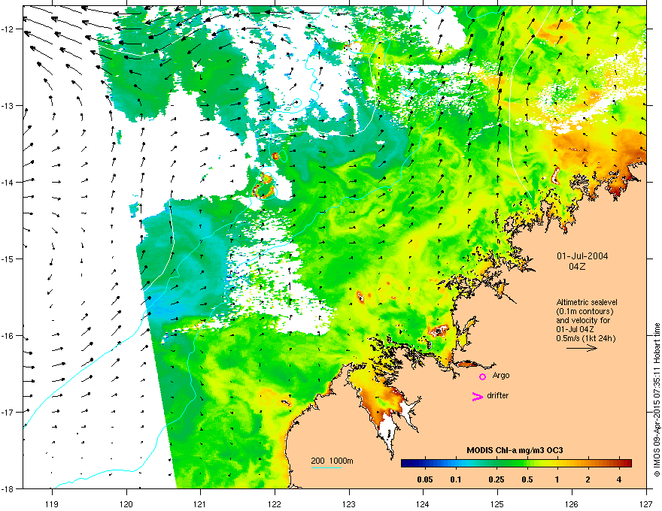Click the longitude label "120"
This screenshot has width=662, height=511.
pos(126,503)
